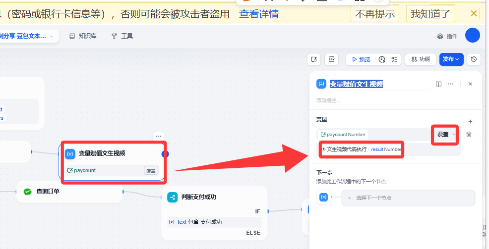This screenshot has height=249, width=489.
Task: Click the IF branch output handle
Action: coord(268,211)
